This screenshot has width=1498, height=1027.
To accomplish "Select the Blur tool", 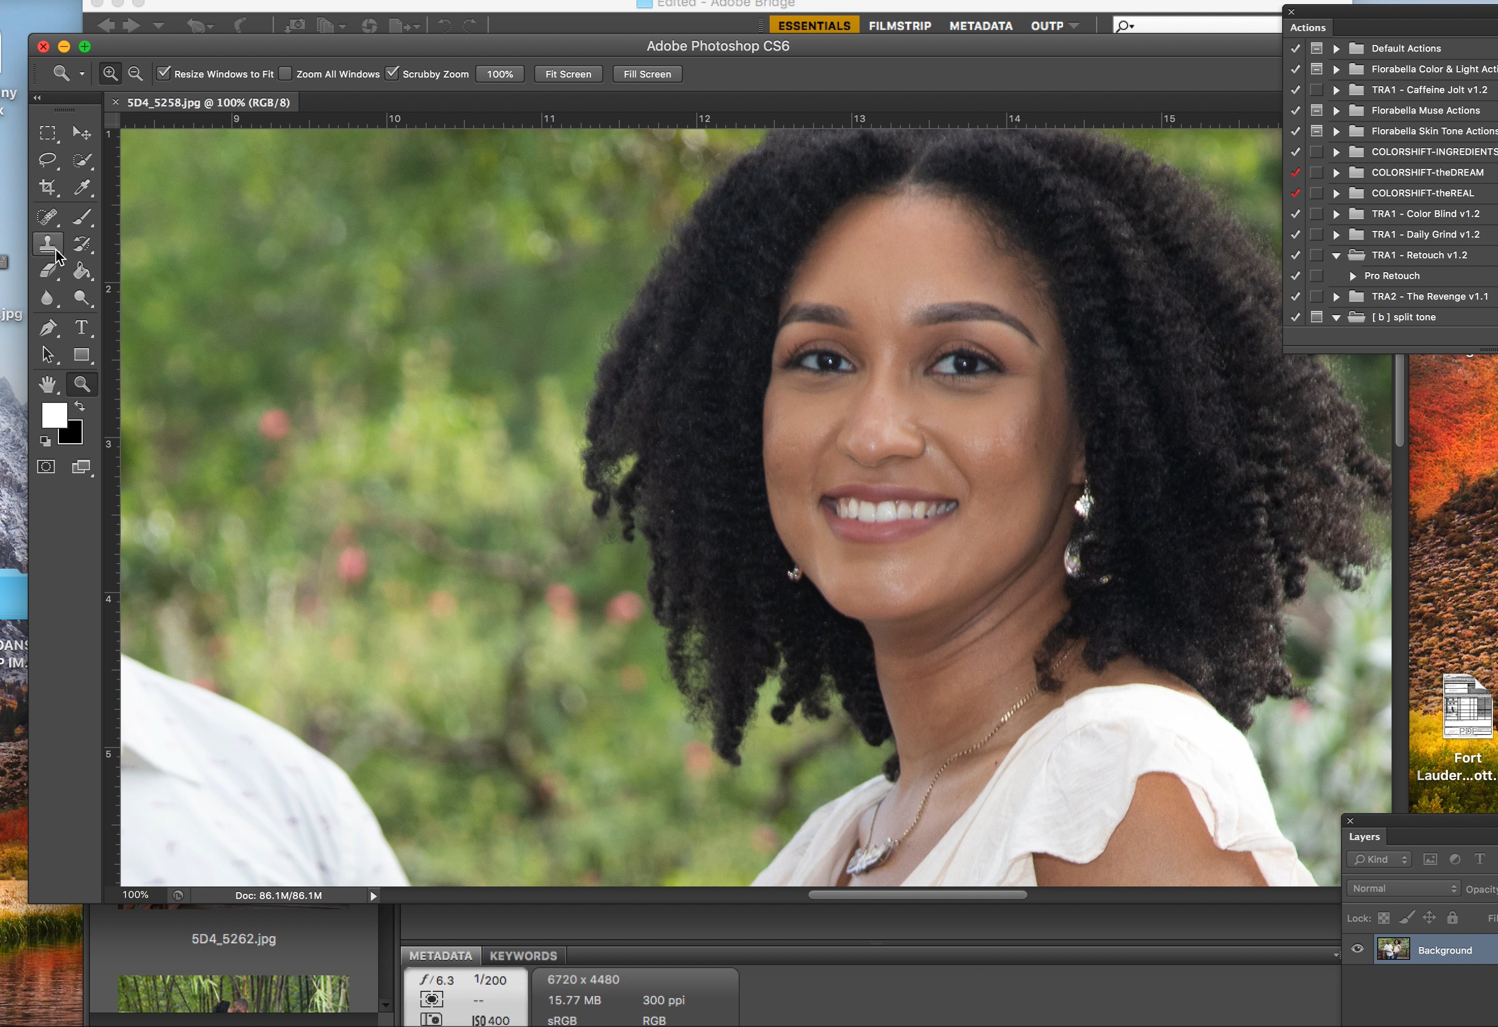I will [x=48, y=298].
